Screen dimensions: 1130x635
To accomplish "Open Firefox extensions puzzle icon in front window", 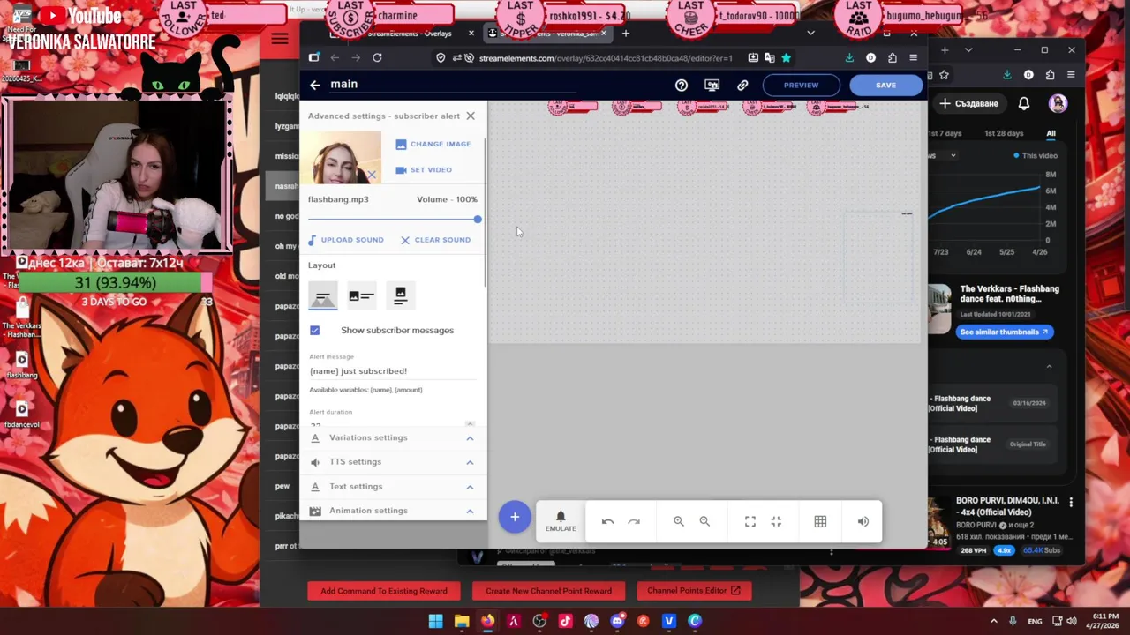I will (x=893, y=58).
